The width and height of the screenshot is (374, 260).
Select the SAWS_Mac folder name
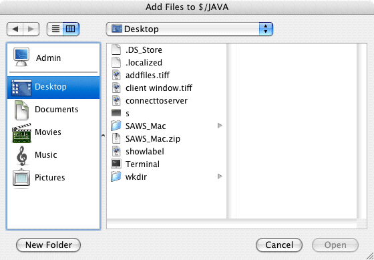(x=146, y=126)
